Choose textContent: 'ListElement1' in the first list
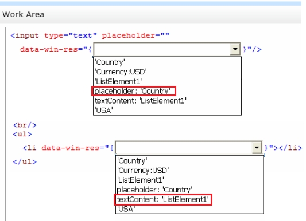Screen dimensions: 306x221 tap(141, 101)
